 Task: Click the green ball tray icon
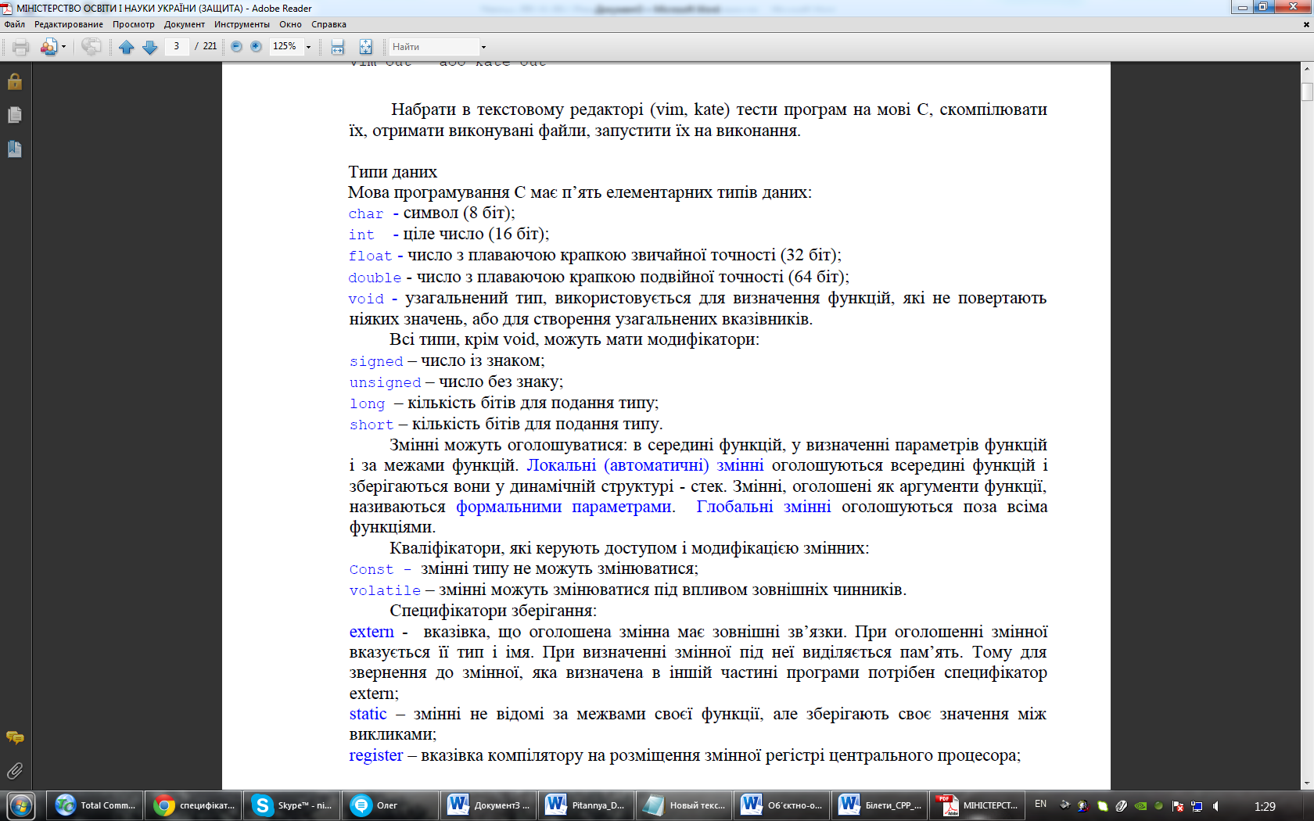(x=1158, y=805)
